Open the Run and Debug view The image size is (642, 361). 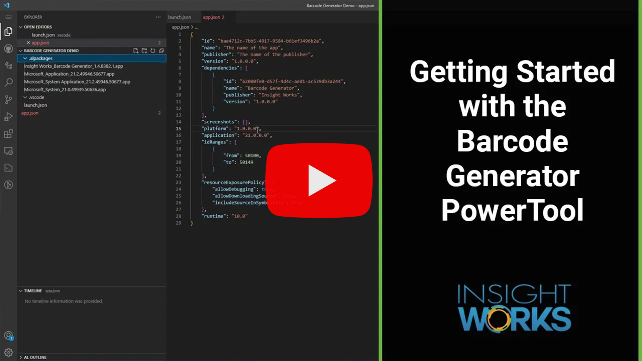(8, 117)
